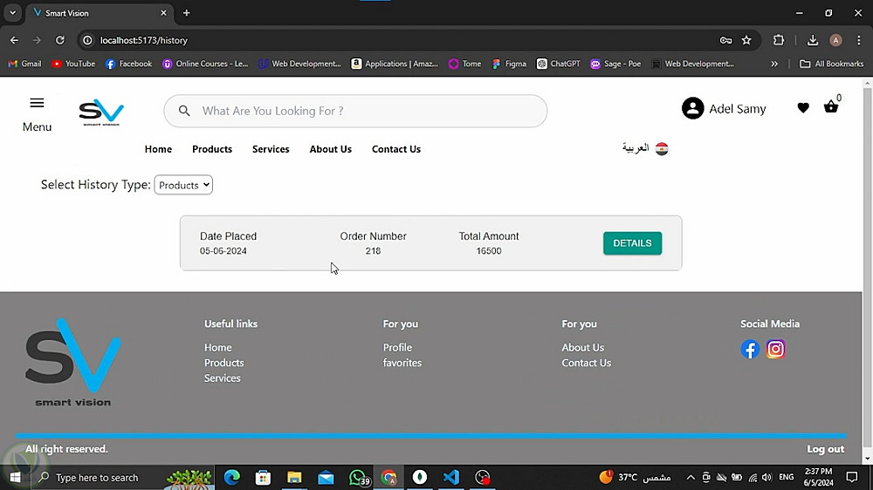Open the hamburger Menu icon
This screenshot has width=873, height=490.
point(37,103)
